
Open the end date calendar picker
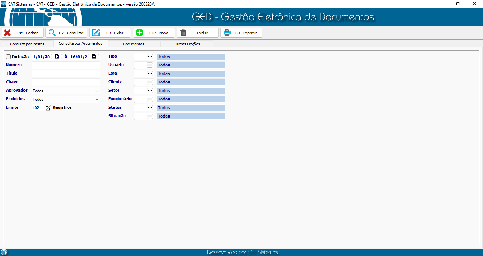pos(93,56)
